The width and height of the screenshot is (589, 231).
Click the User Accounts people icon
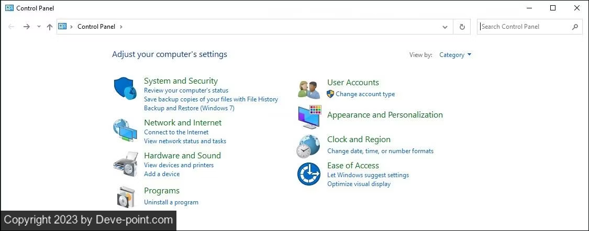309,89
